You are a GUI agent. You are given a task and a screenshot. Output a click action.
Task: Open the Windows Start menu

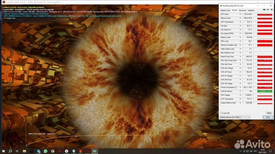[x=3, y=151]
